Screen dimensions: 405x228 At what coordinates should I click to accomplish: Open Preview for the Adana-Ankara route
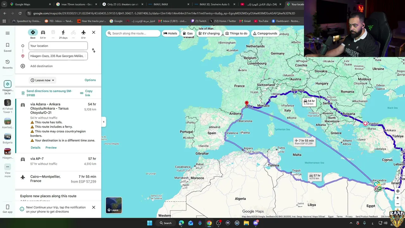(51, 148)
